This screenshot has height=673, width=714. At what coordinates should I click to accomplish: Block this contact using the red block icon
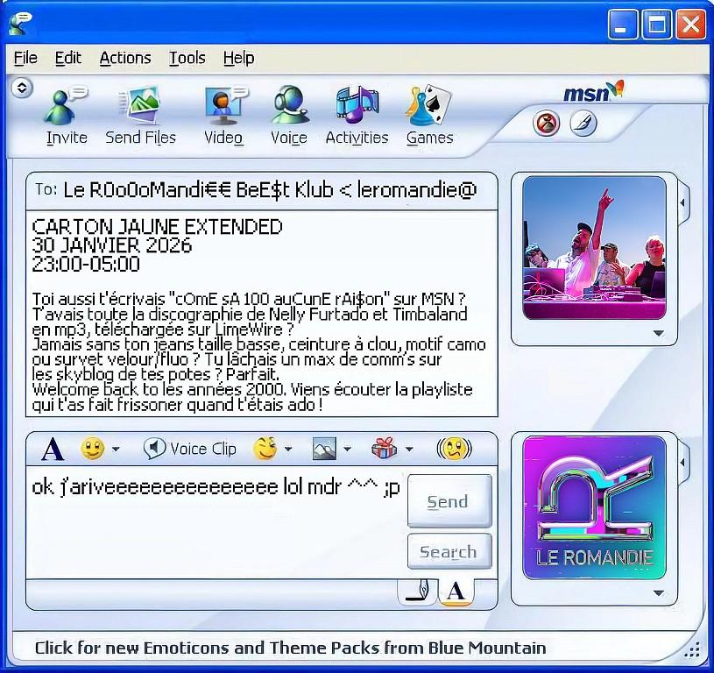point(546,124)
